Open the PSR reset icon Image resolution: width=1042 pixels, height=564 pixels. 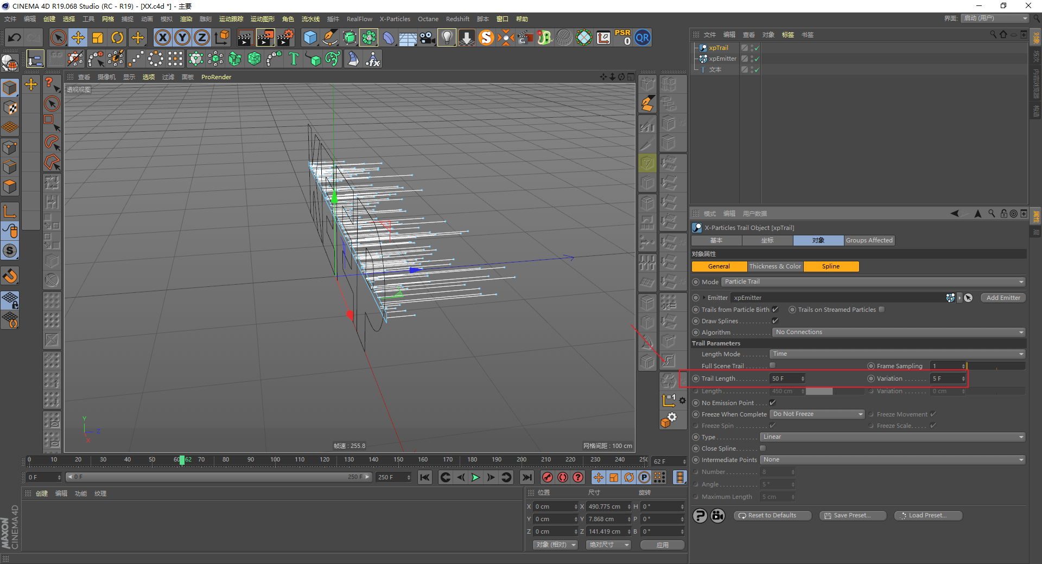coord(622,37)
